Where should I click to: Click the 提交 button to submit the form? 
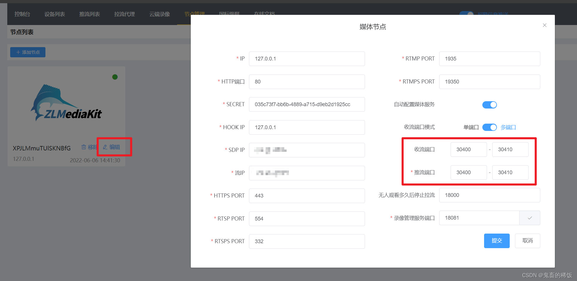[497, 241]
